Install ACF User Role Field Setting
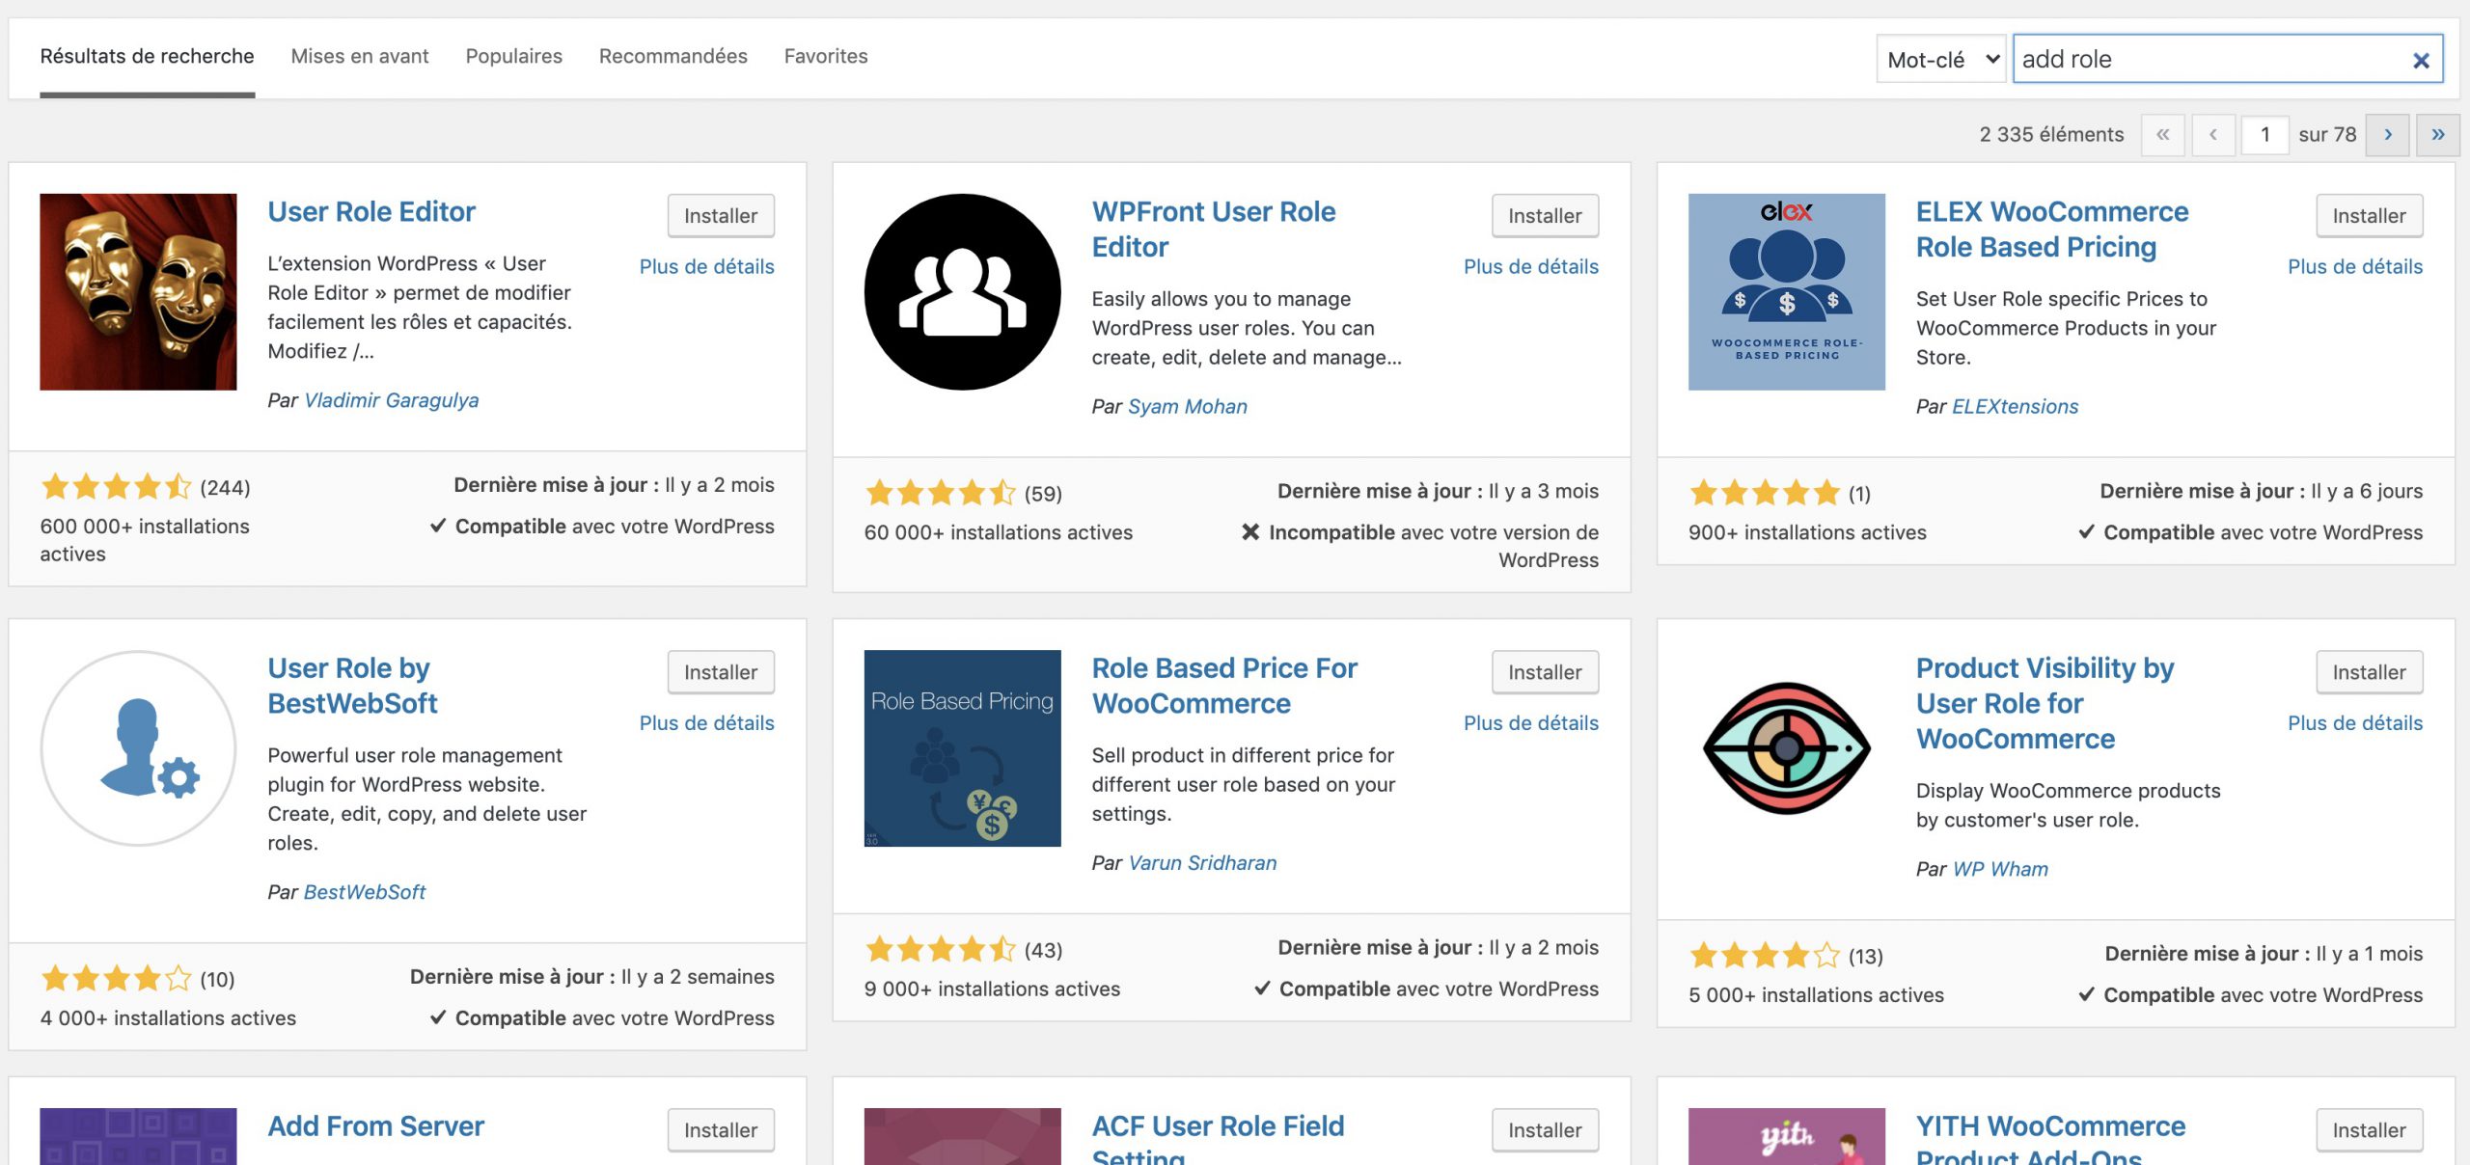 (1545, 1129)
